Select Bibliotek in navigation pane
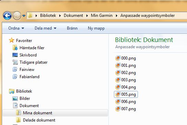This screenshot has width=187, height=125. coord(24,91)
